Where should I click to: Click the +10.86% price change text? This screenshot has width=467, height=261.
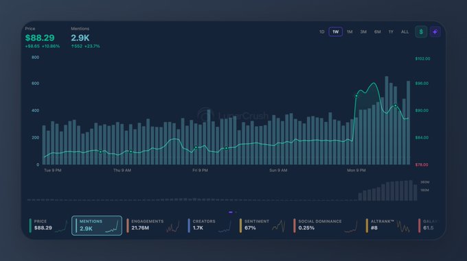tap(51, 47)
